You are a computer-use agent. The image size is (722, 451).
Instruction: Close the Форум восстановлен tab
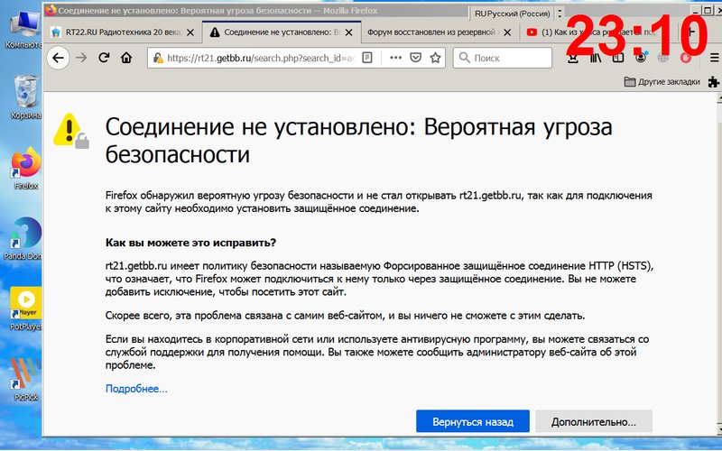(x=507, y=32)
